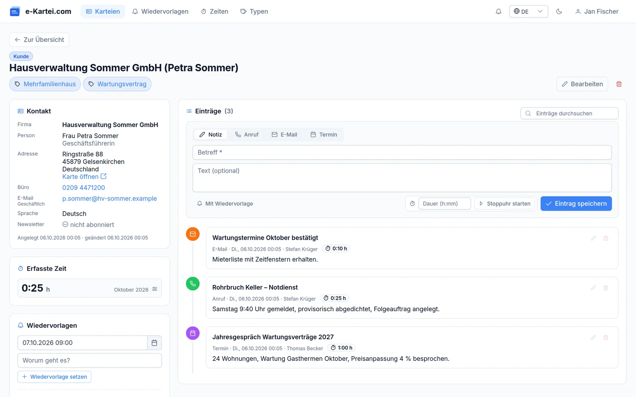Click the Dauer (h:mm) field
The width and height of the screenshot is (636, 397).
(x=444, y=204)
